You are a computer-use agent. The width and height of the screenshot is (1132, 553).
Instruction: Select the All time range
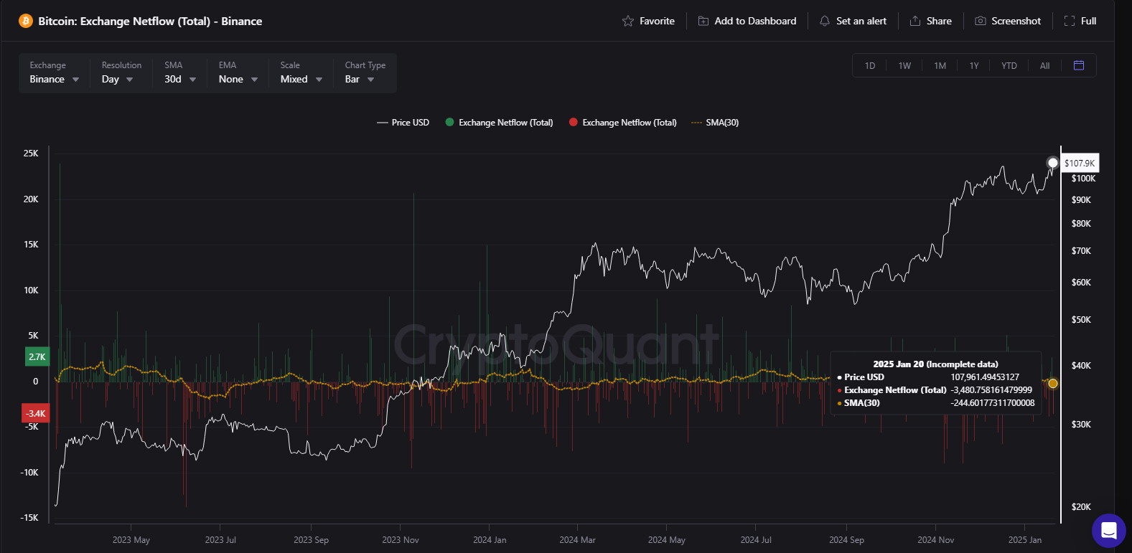[x=1045, y=66]
